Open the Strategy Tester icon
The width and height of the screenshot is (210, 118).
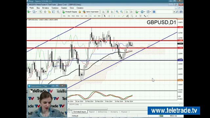pos(58,12)
